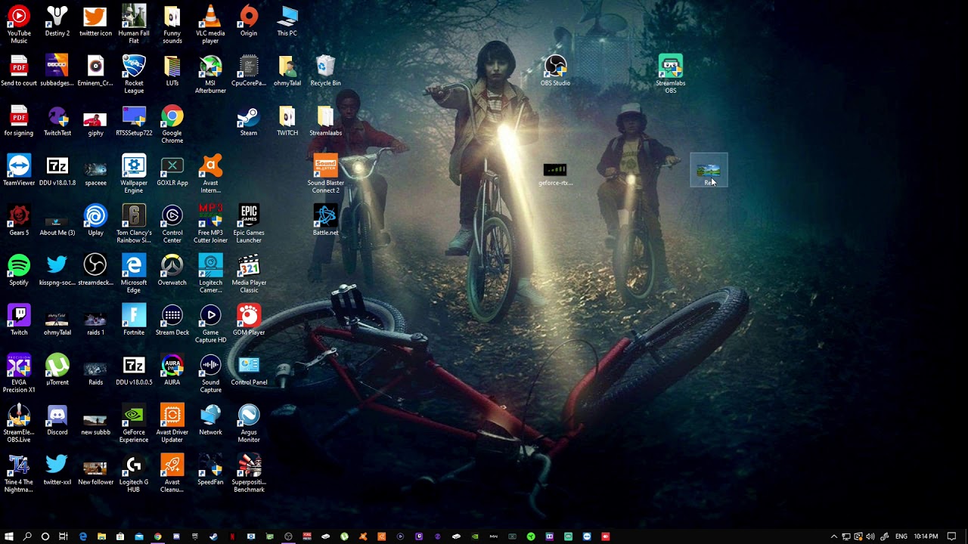Open the Stream Deck shortcut
The width and height of the screenshot is (968, 544).
click(x=172, y=320)
